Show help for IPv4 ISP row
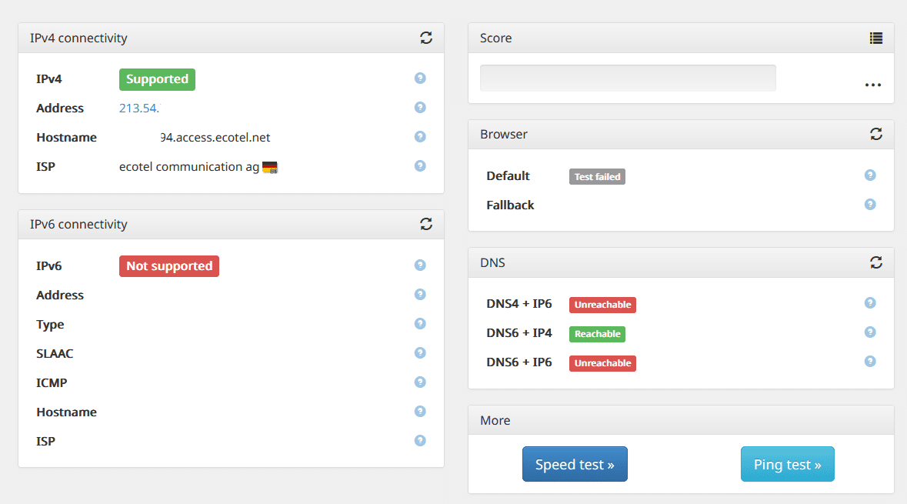This screenshot has width=907, height=504. click(420, 166)
